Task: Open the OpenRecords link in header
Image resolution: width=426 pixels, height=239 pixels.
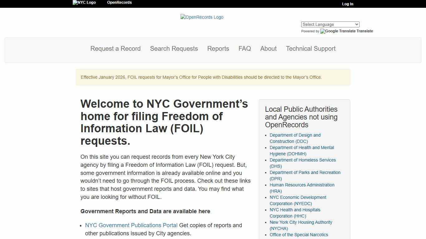Action: [x=119, y=2]
